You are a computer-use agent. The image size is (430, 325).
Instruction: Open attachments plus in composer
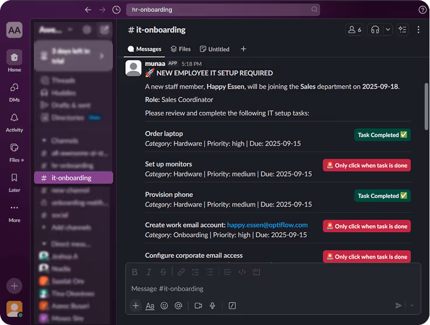(x=136, y=306)
